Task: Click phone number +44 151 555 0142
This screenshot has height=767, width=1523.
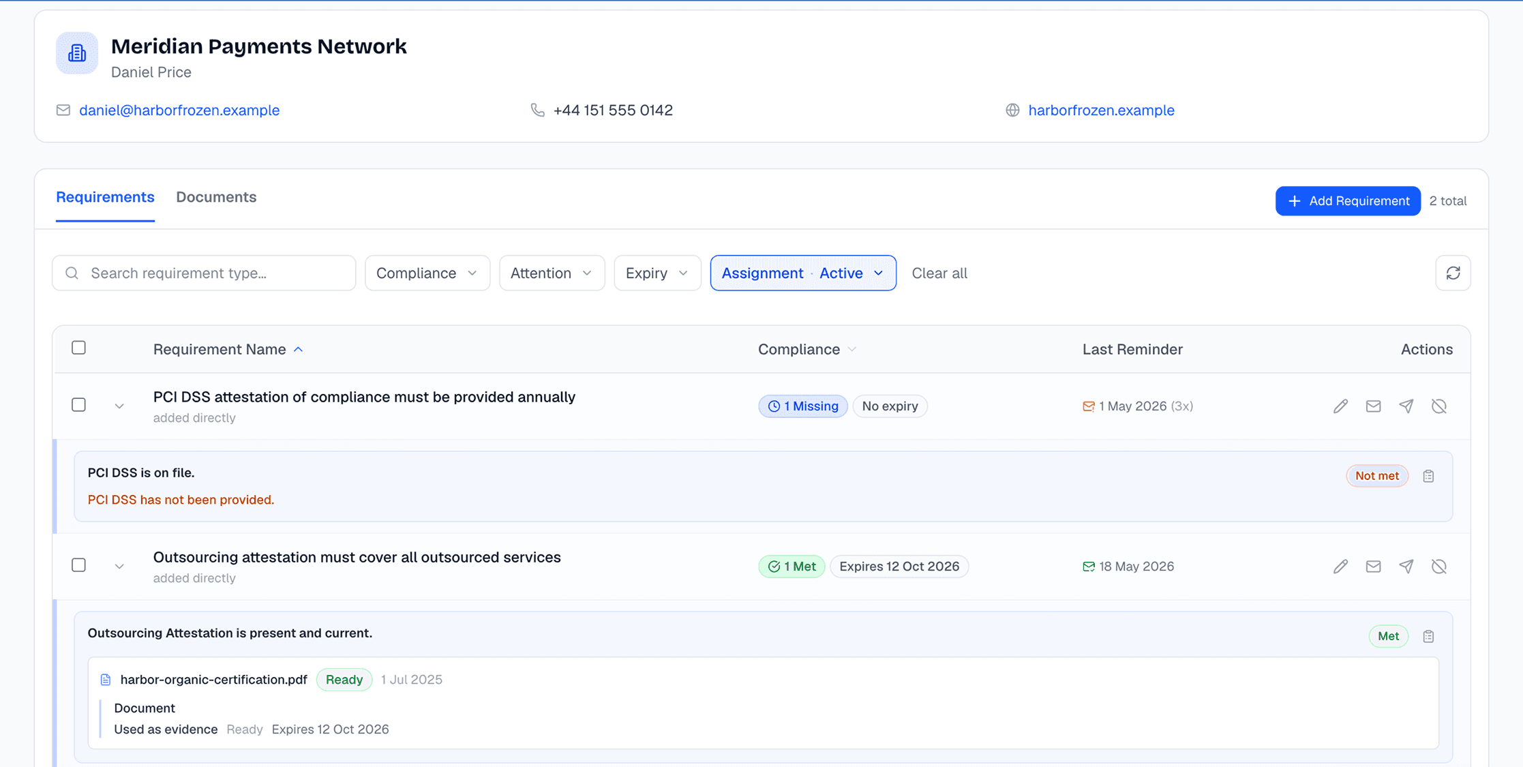Action: point(613,110)
